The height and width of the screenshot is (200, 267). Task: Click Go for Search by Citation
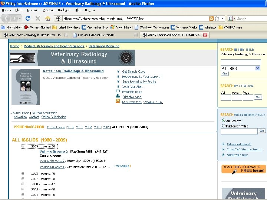(258, 97)
